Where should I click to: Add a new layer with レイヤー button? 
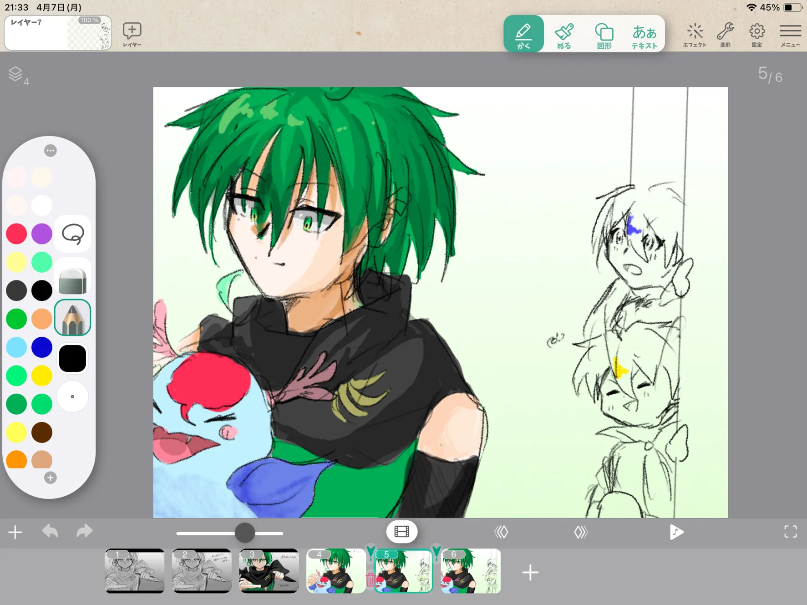click(132, 35)
